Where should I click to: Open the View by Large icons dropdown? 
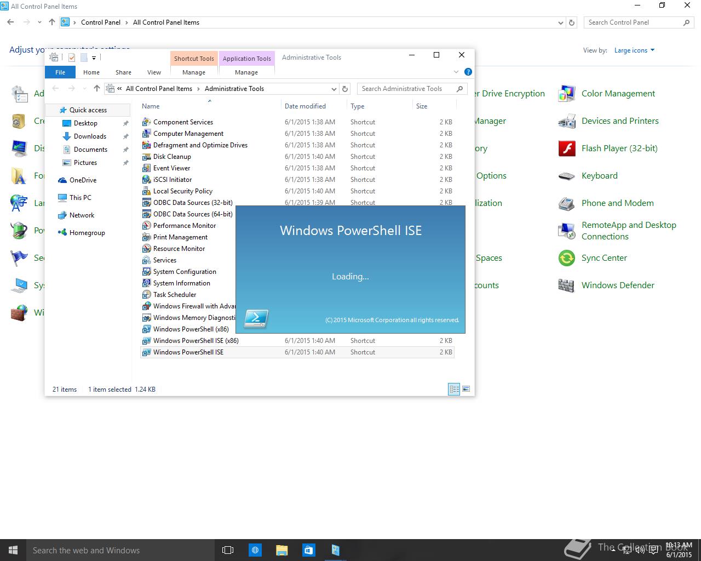click(x=634, y=50)
